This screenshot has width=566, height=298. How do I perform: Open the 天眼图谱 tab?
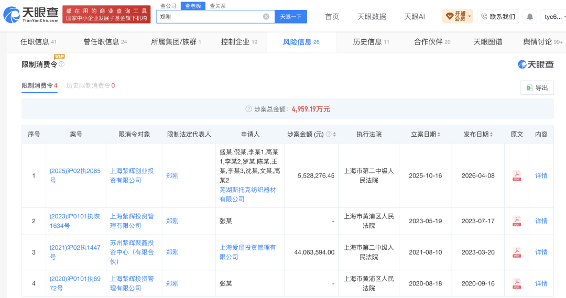(x=488, y=42)
